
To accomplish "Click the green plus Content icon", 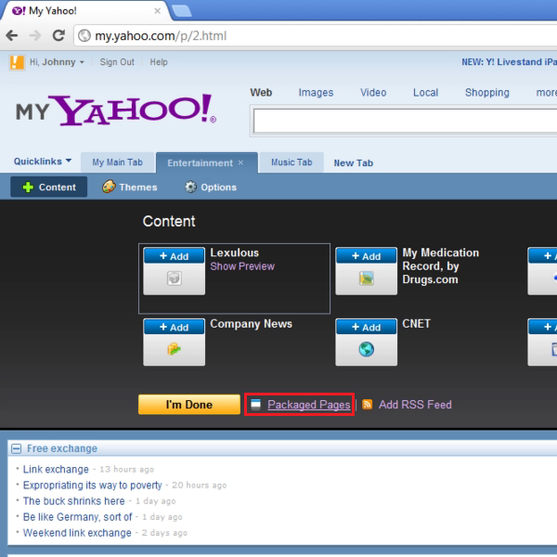I will 28,188.
